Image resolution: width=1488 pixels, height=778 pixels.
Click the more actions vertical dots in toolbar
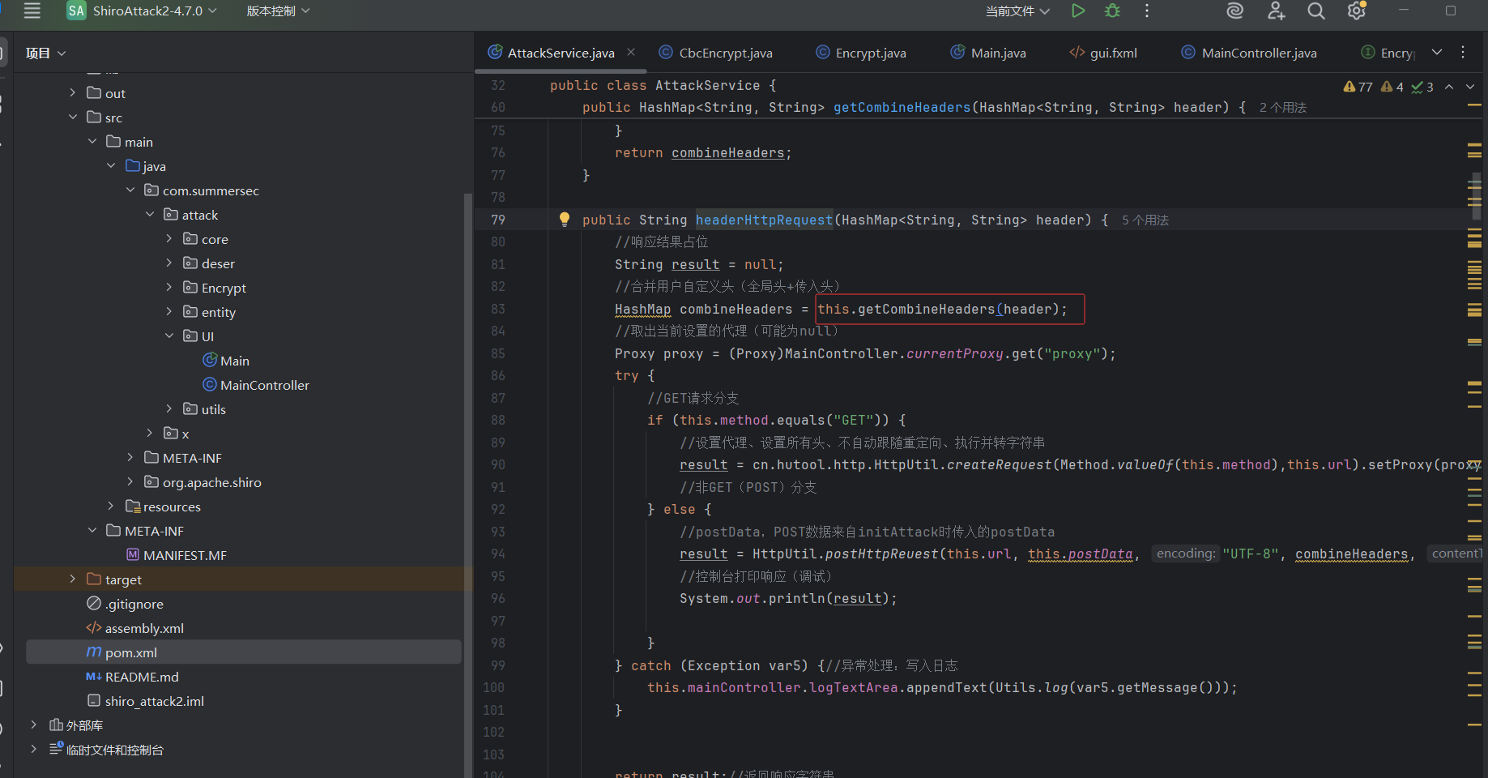click(x=1147, y=11)
